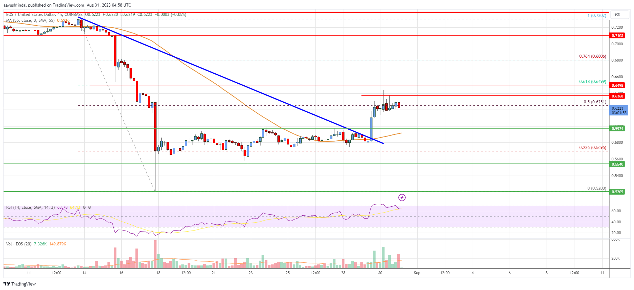Click the green 0.5540 price label

pos(617,164)
